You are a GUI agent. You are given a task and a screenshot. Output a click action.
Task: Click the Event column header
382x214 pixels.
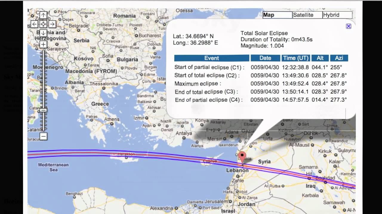212,58
